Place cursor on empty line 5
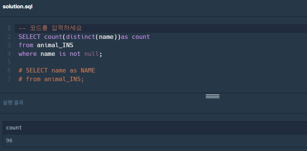307x151 pixels. point(161,62)
